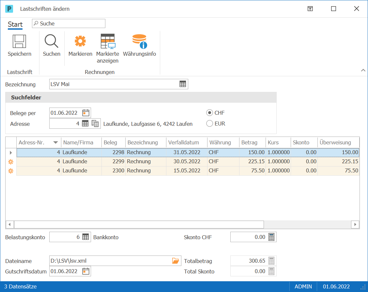368x292 pixels.
Task: Open the Totalbetrag calculator icon
Action: click(x=271, y=261)
